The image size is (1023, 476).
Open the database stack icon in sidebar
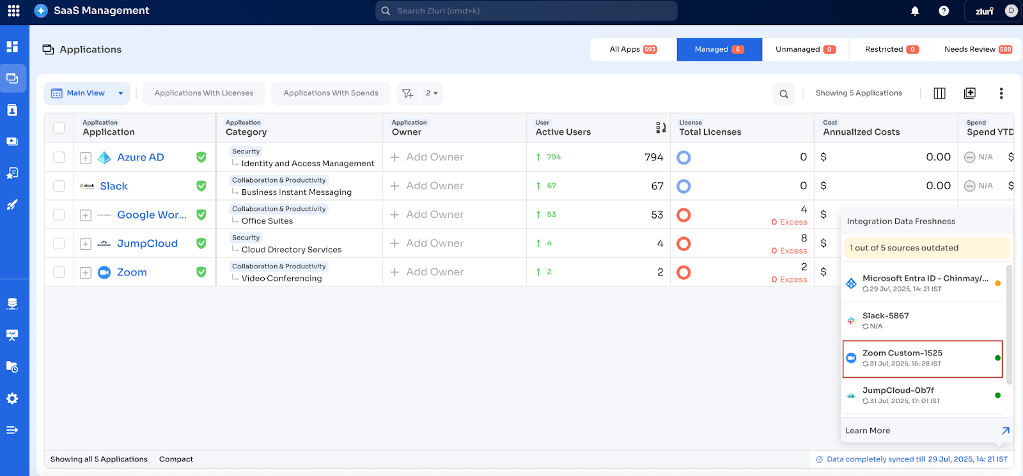(x=12, y=303)
